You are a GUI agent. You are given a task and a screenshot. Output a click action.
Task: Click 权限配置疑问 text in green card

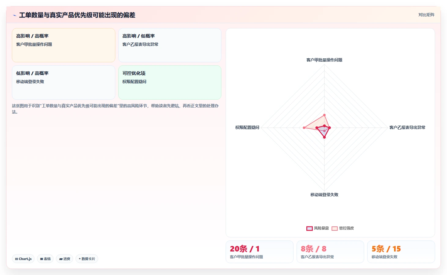[x=134, y=82]
